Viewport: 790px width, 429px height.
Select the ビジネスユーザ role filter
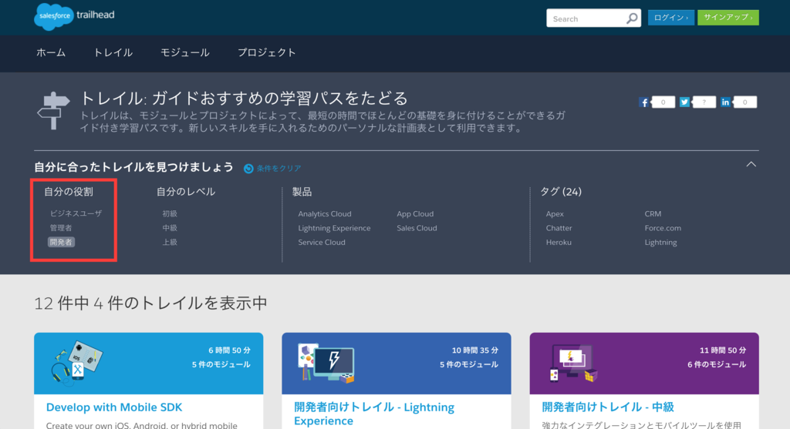tap(76, 213)
